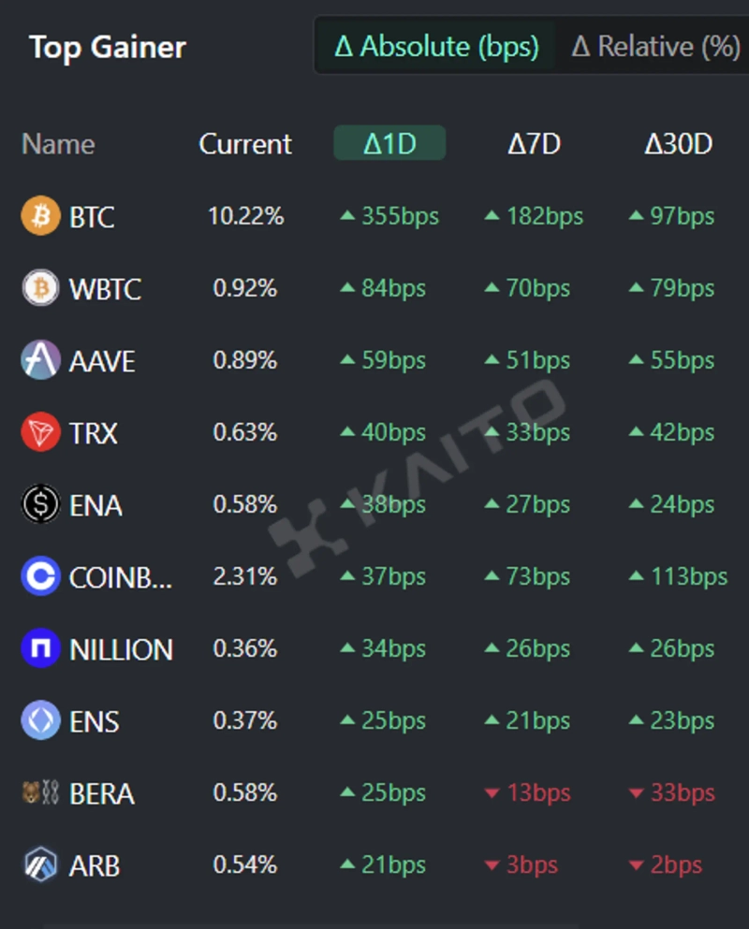Open the COINB... token name link
The width and height of the screenshot is (749, 929).
(121, 578)
